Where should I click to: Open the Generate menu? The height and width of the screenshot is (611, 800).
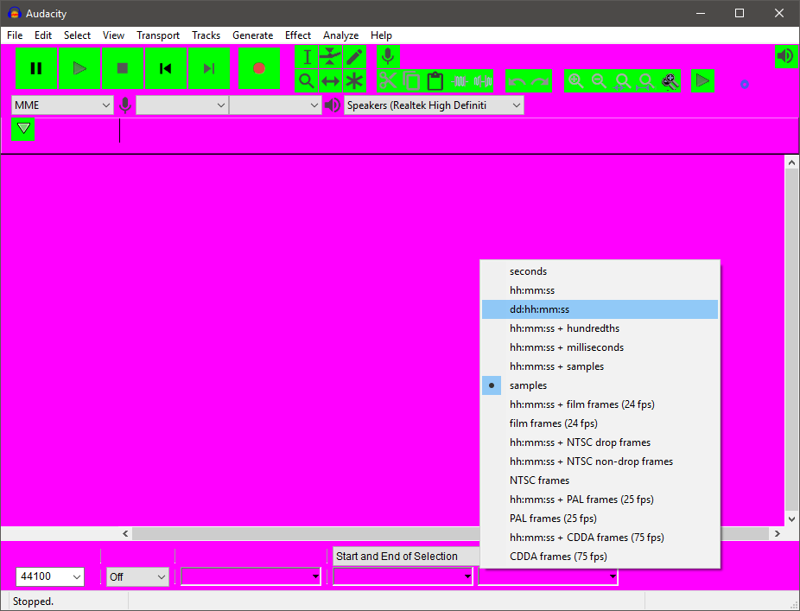[x=252, y=35]
